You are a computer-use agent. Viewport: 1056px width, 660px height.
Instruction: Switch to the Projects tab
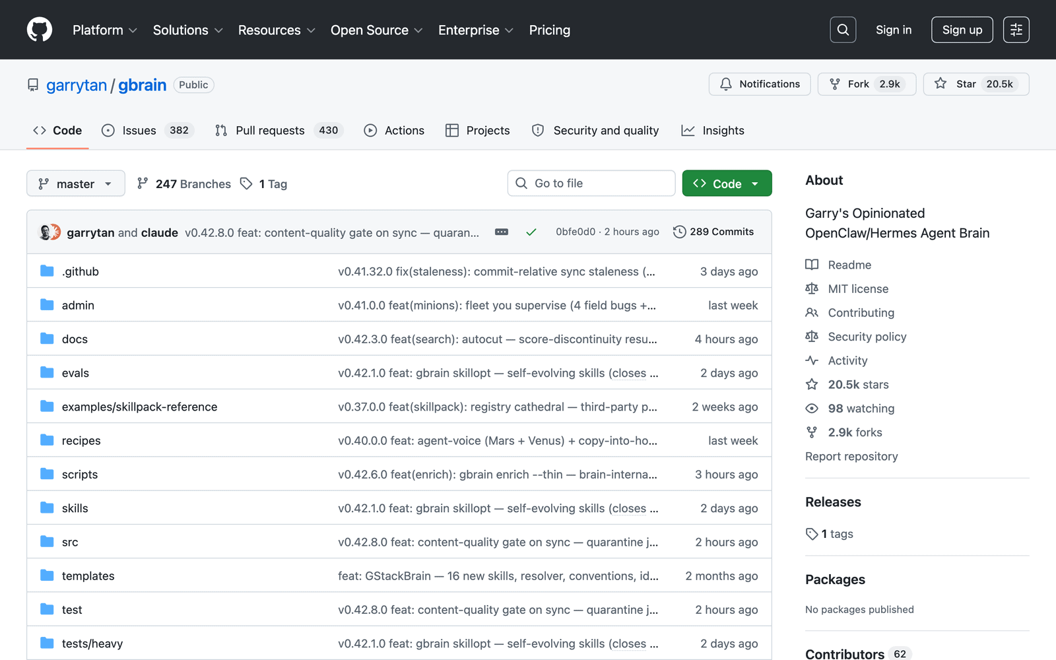[478, 130]
